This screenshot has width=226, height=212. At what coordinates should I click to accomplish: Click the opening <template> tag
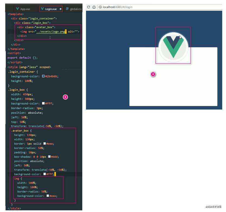click(x=15, y=14)
